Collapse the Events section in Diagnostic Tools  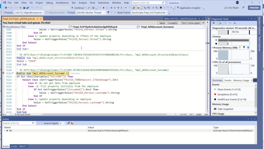pyautogui.click(x=212, y=36)
